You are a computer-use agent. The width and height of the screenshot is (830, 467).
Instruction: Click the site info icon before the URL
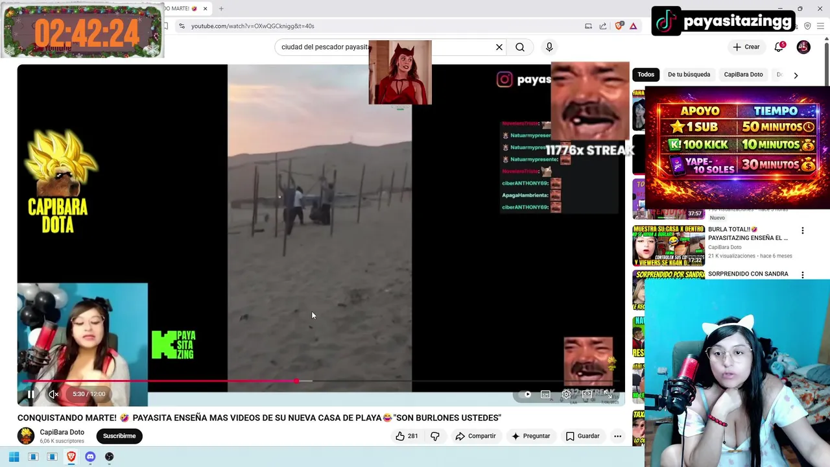click(x=182, y=26)
